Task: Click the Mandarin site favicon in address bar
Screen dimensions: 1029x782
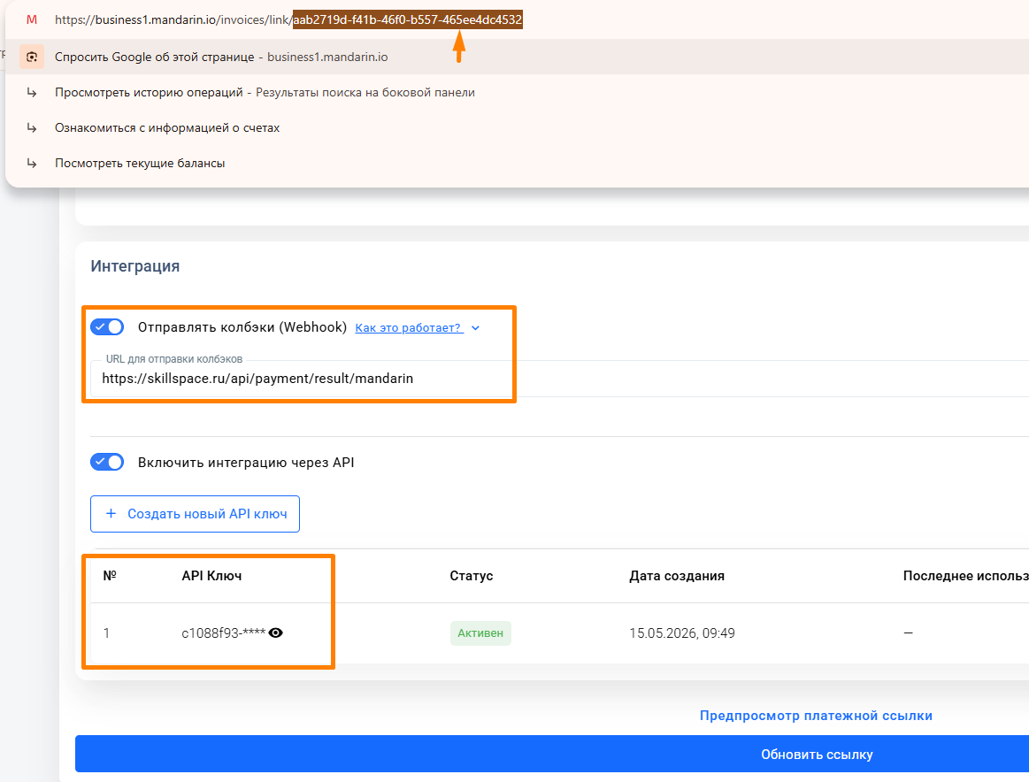Action: (x=32, y=19)
